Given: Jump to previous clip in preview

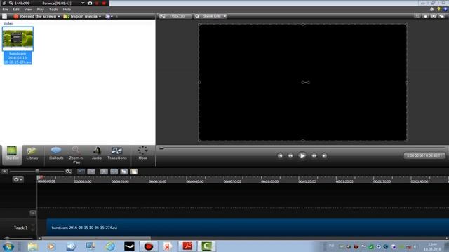Looking at the screenshot, I should [x=280, y=155].
